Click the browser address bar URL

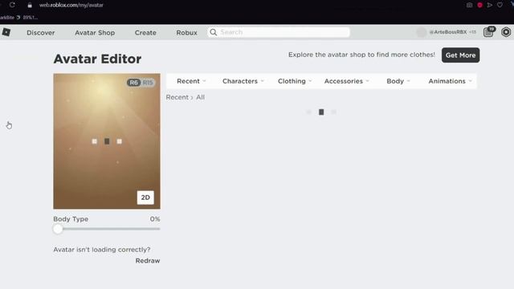click(71, 6)
